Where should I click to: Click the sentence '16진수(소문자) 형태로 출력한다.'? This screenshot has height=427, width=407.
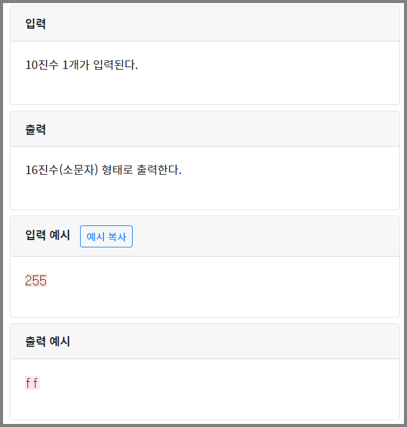103,170
